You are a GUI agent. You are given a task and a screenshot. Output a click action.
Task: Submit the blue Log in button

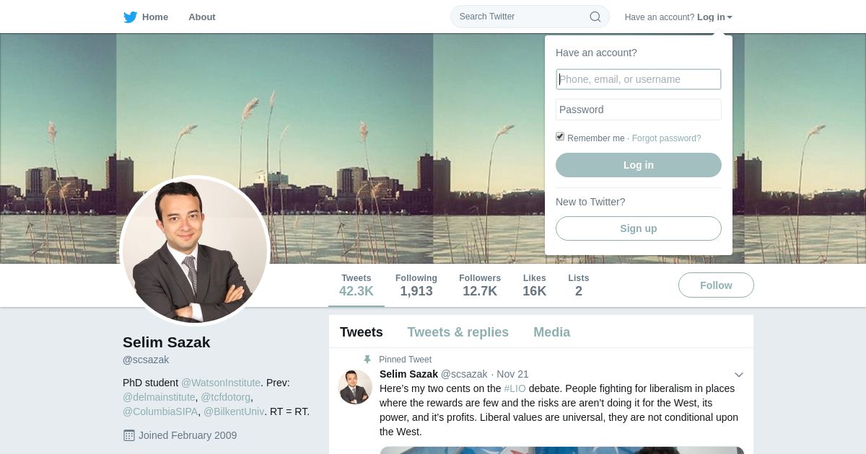(639, 165)
